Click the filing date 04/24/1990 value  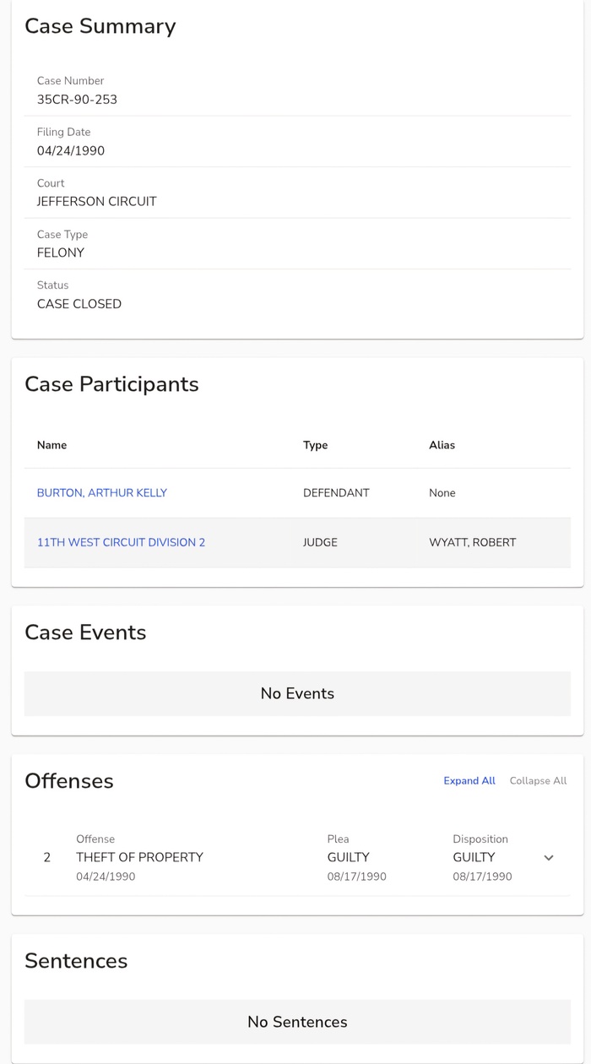tap(71, 151)
